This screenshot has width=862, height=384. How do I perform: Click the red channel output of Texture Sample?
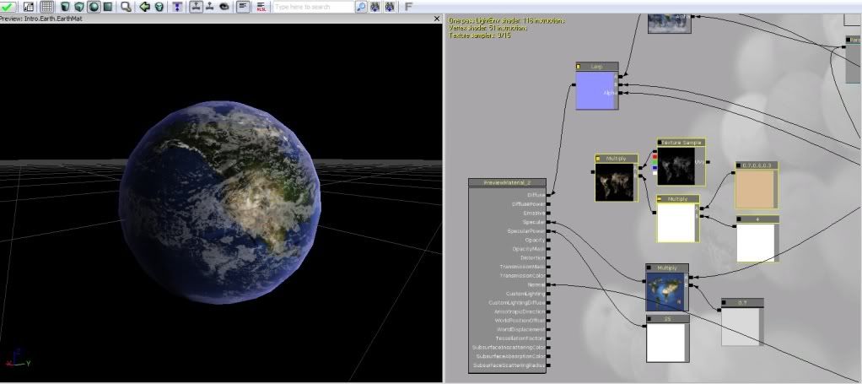655,157
